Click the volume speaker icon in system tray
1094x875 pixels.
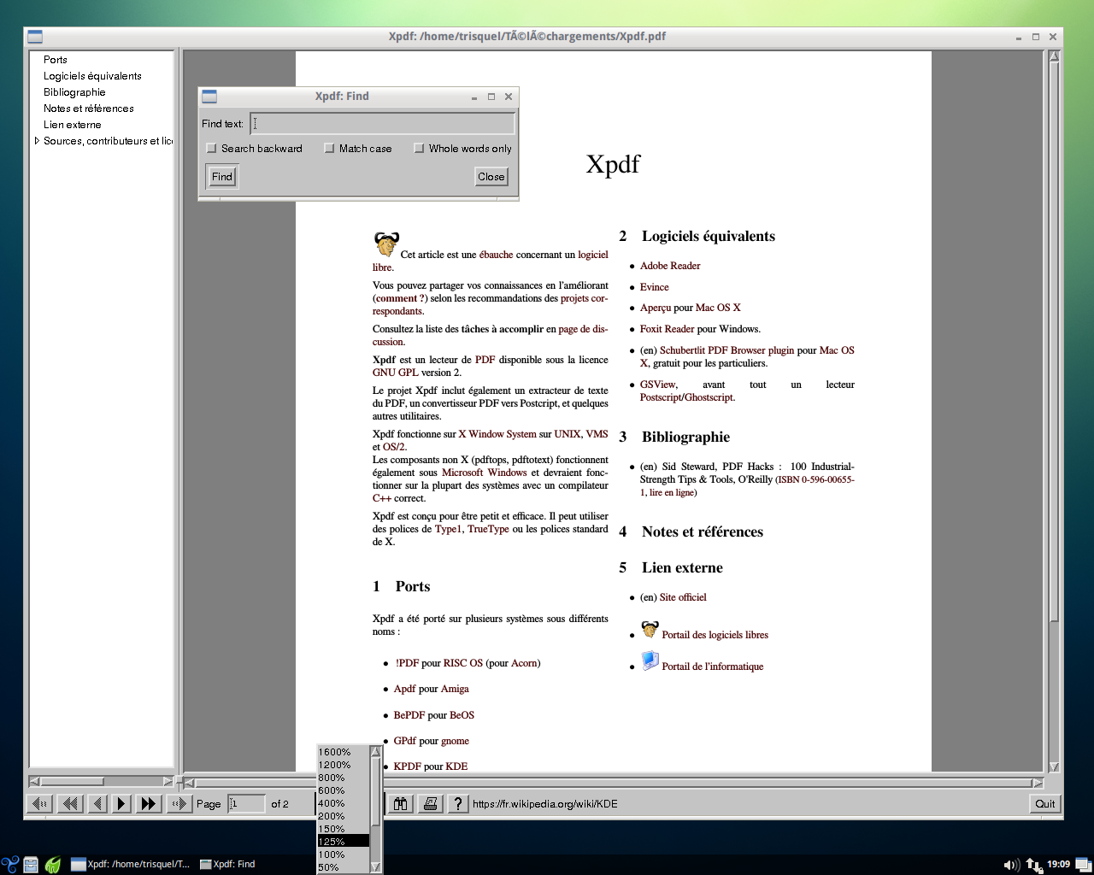(1011, 865)
